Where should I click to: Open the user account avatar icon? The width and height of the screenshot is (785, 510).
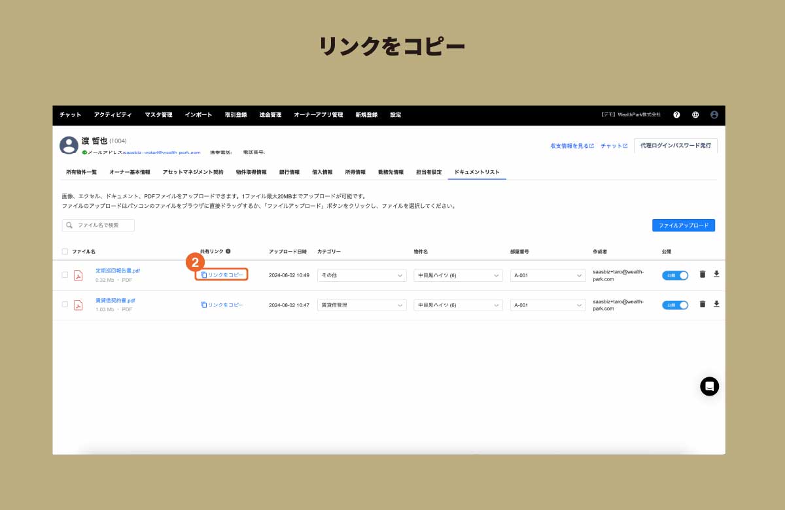pos(714,114)
